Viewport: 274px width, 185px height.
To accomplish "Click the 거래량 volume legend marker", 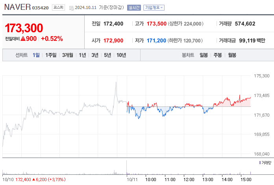I will [x=260, y=163].
